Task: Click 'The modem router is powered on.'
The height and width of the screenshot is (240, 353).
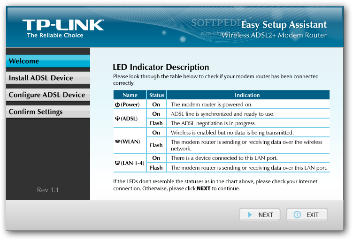Action: [212, 105]
